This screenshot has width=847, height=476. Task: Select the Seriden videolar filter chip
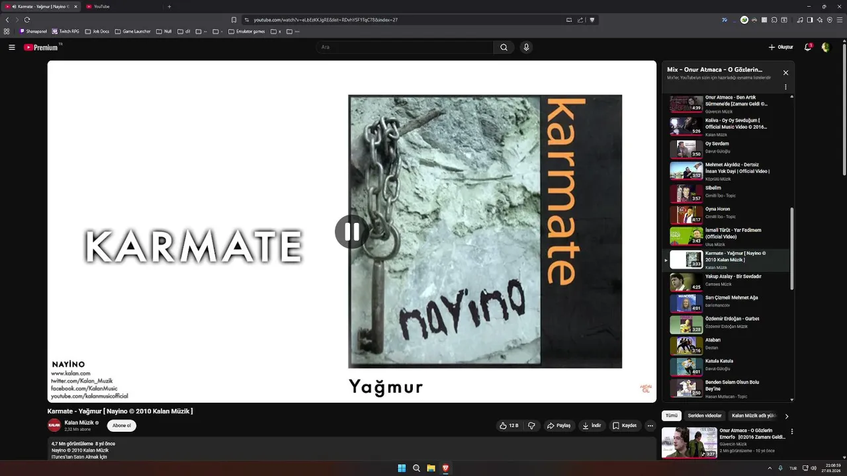click(705, 416)
